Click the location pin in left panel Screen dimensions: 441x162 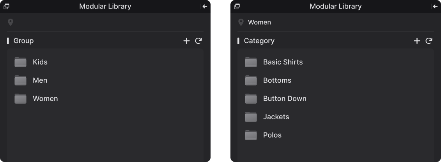(x=11, y=22)
